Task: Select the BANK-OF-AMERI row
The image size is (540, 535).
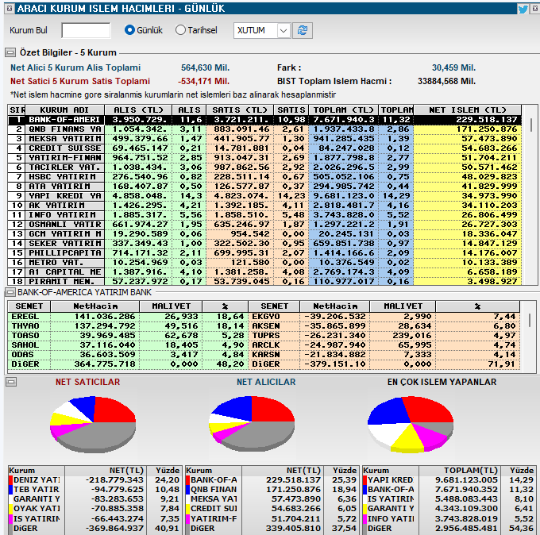Action: [x=264, y=120]
